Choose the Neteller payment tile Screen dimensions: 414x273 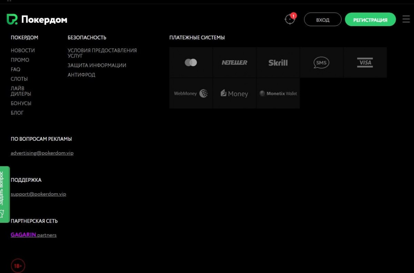pyautogui.click(x=234, y=62)
